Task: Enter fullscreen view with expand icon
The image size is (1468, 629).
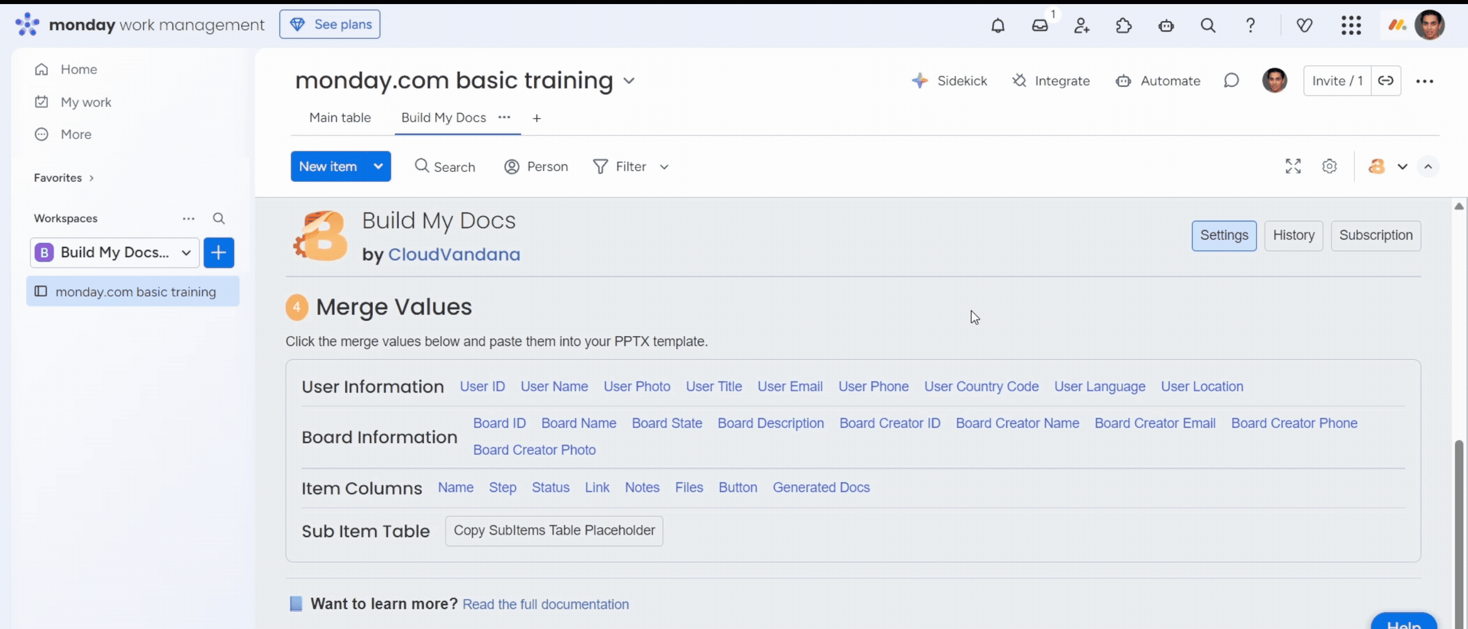Action: click(x=1293, y=167)
